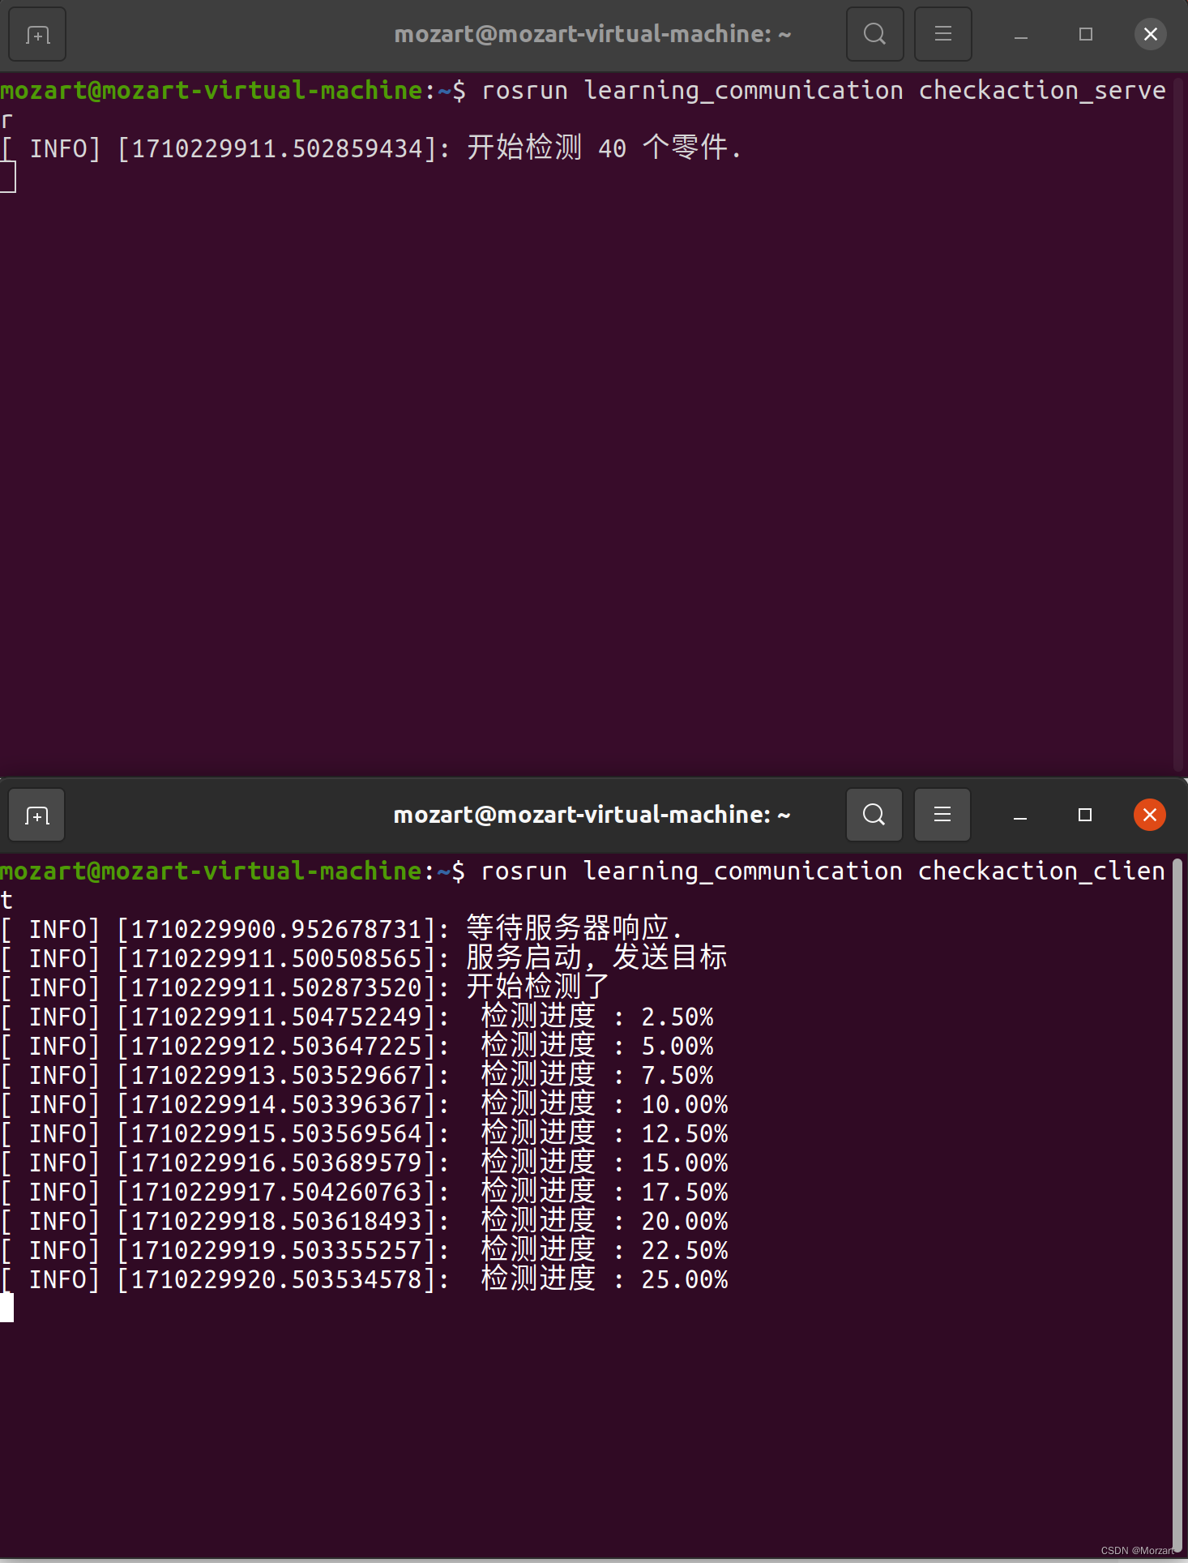The height and width of the screenshot is (1563, 1188).
Task: Click the progress line showing 15.00%
Action: [x=365, y=1163]
